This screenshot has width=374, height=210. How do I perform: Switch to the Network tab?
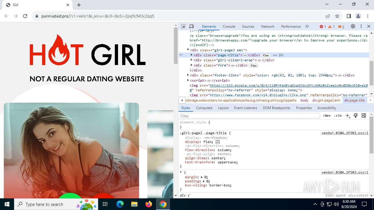click(x=268, y=27)
